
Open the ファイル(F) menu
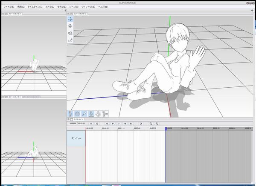(x=9, y=7)
